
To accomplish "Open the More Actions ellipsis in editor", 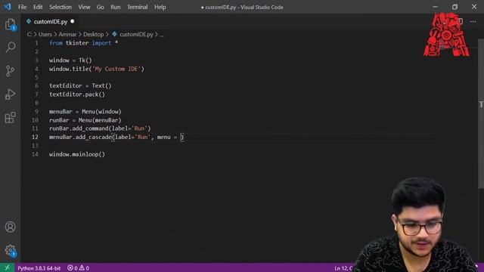I will pyautogui.click(x=473, y=22).
